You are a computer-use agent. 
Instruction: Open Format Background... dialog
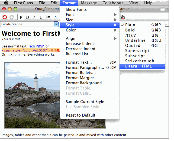[90, 83]
